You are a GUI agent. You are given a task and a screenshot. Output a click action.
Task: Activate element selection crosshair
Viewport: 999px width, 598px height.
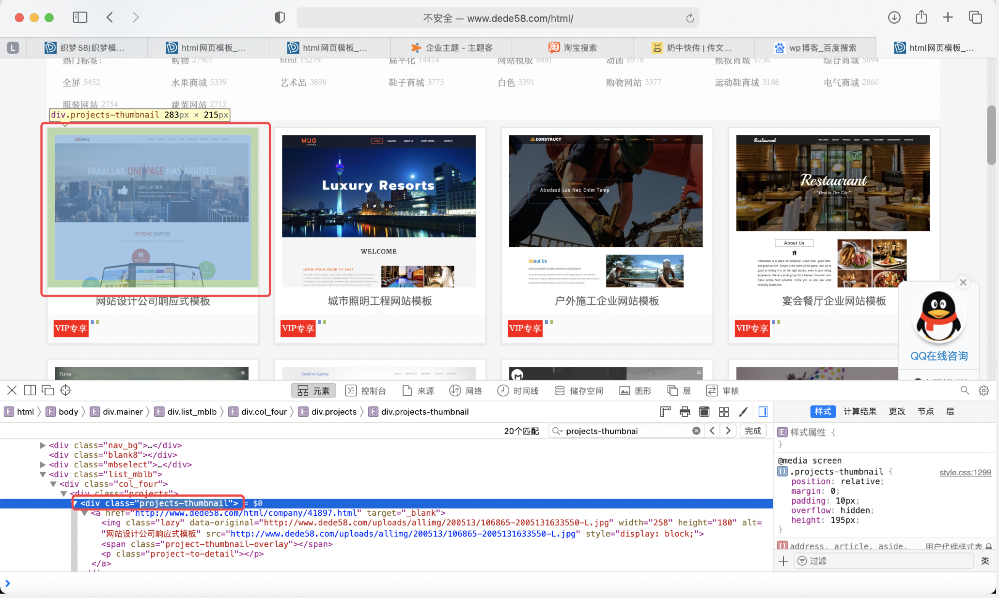pos(65,390)
